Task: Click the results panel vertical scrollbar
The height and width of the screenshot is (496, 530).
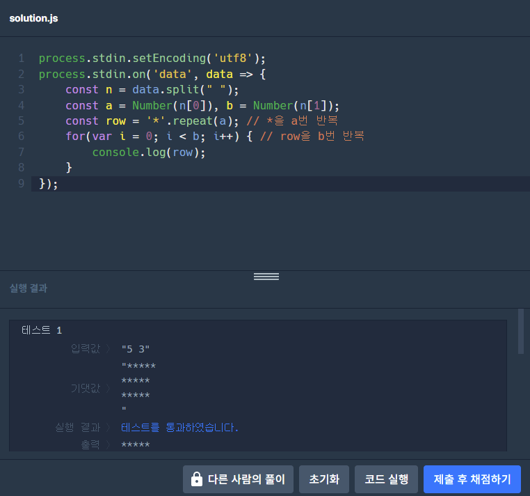Action: [521, 331]
